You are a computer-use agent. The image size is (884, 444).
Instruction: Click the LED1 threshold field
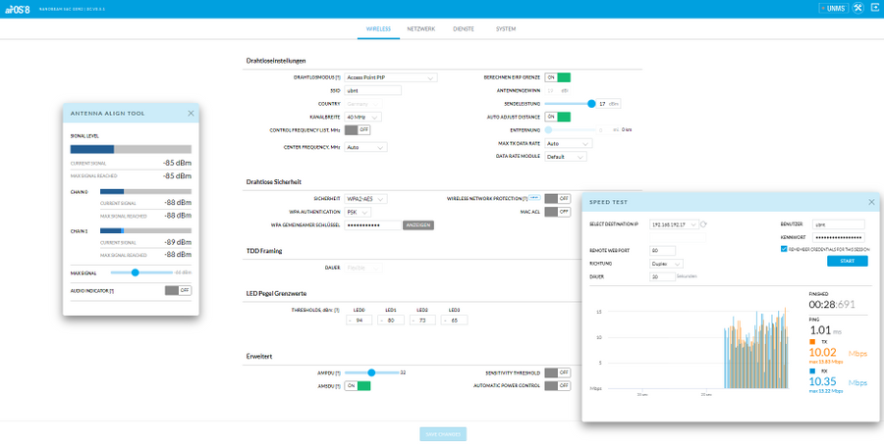(391, 321)
